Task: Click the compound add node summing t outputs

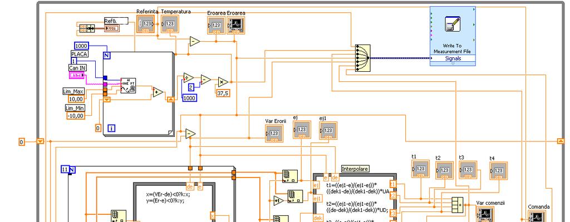Action: tap(457, 205)
